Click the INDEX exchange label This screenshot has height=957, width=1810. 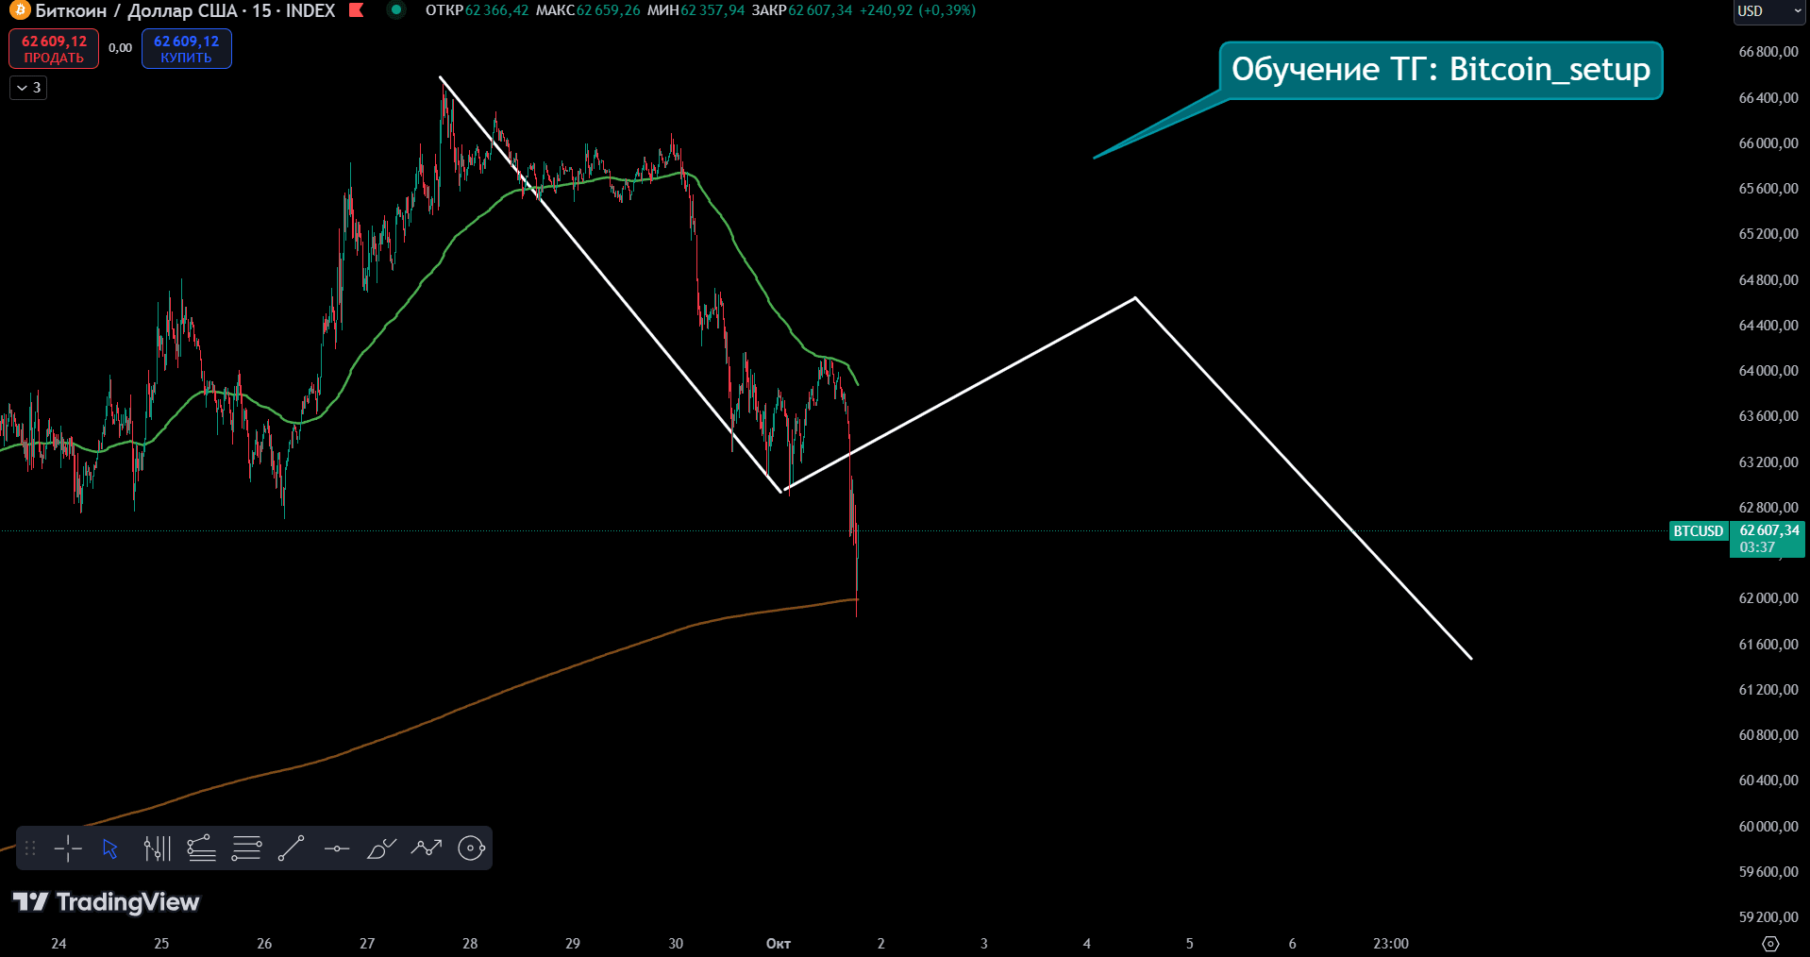[310, 10]
